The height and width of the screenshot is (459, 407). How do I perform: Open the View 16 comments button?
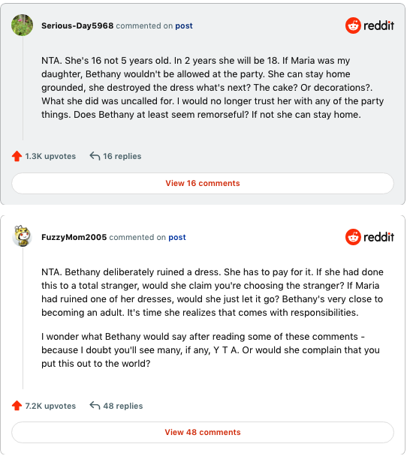click(203, 183)
